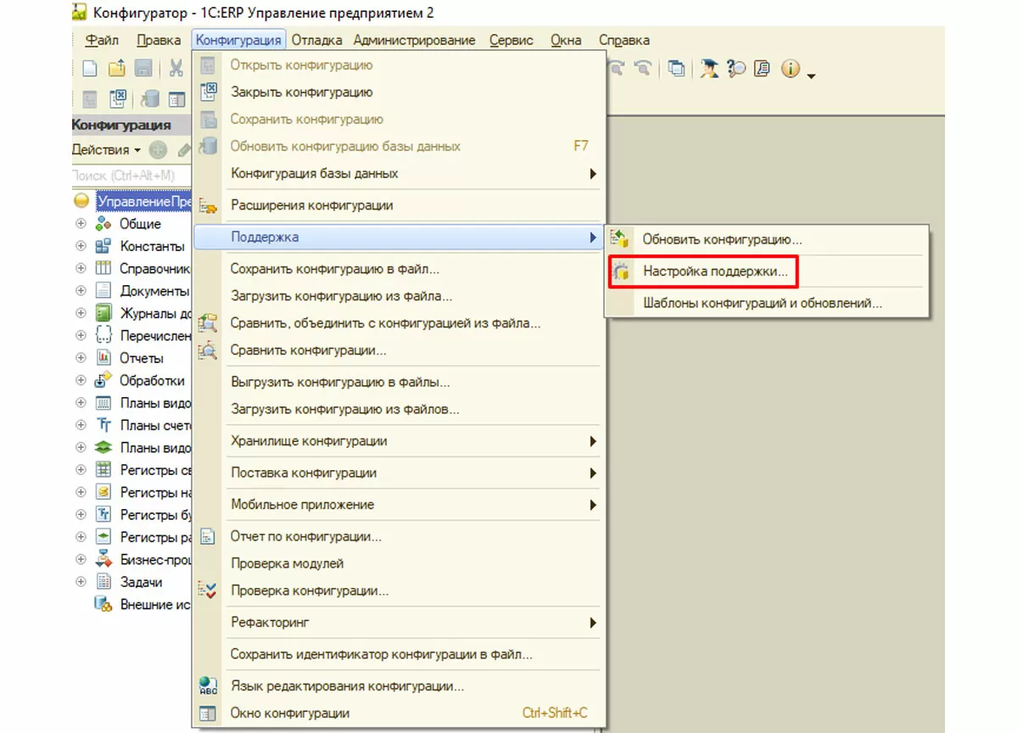Select Шаблоны конфигураций и обновлений item
This screenshot has height=733, width=1018.
(x=762, y=303)
